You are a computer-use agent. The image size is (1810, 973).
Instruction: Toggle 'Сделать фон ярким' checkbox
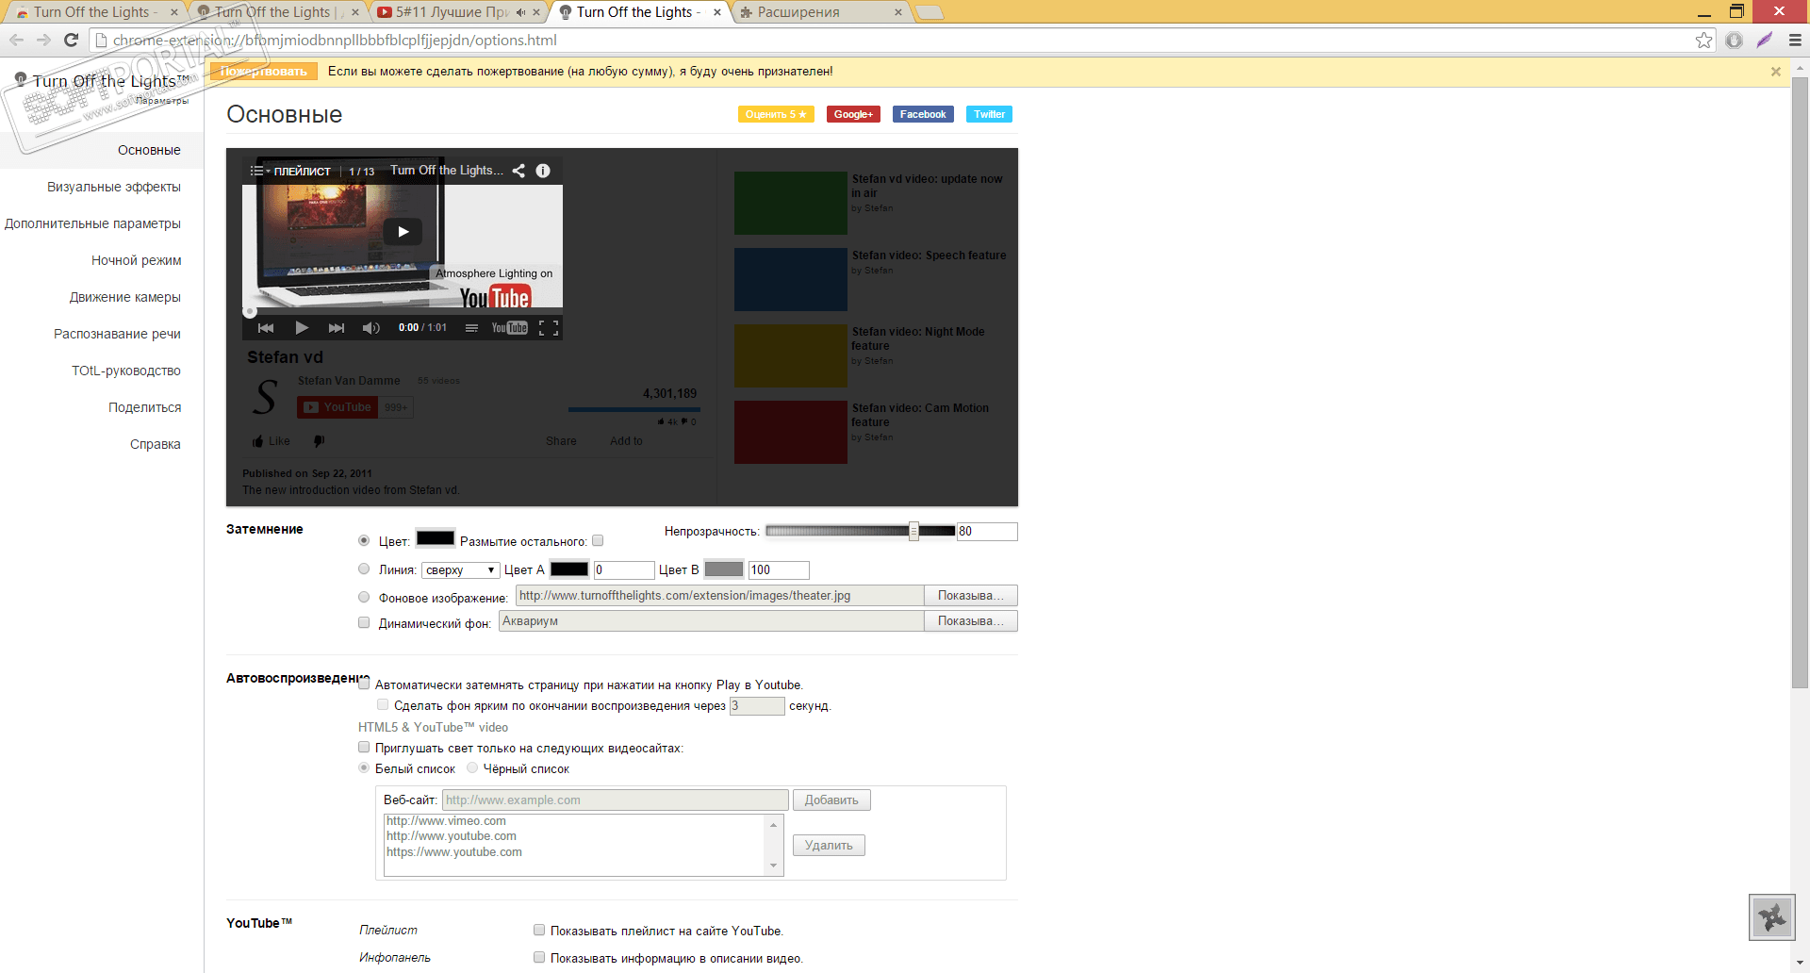(383, 704)
